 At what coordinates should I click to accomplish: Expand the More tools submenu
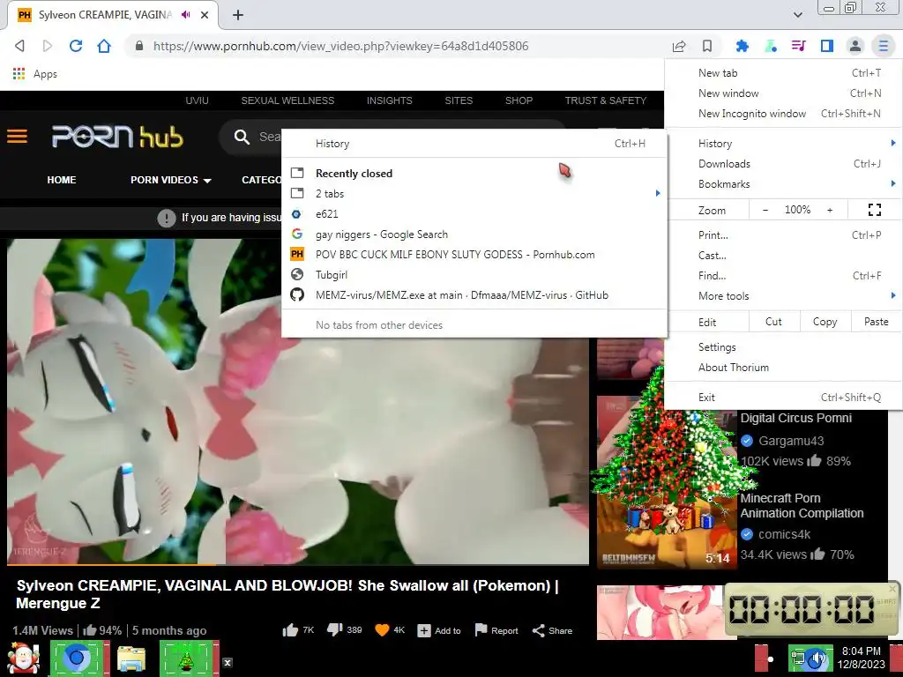pyautogui.click(x=783, y=296)
